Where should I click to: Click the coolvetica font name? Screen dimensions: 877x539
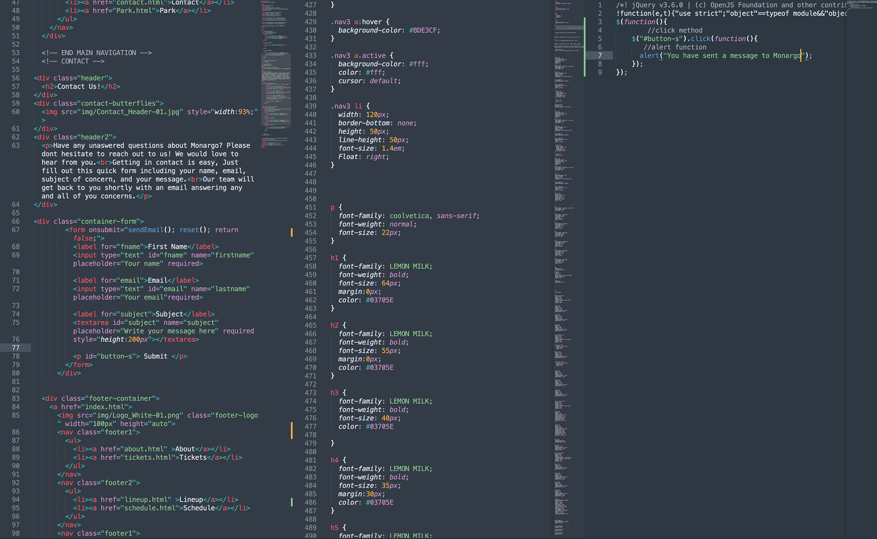click(x=409, y=216)
